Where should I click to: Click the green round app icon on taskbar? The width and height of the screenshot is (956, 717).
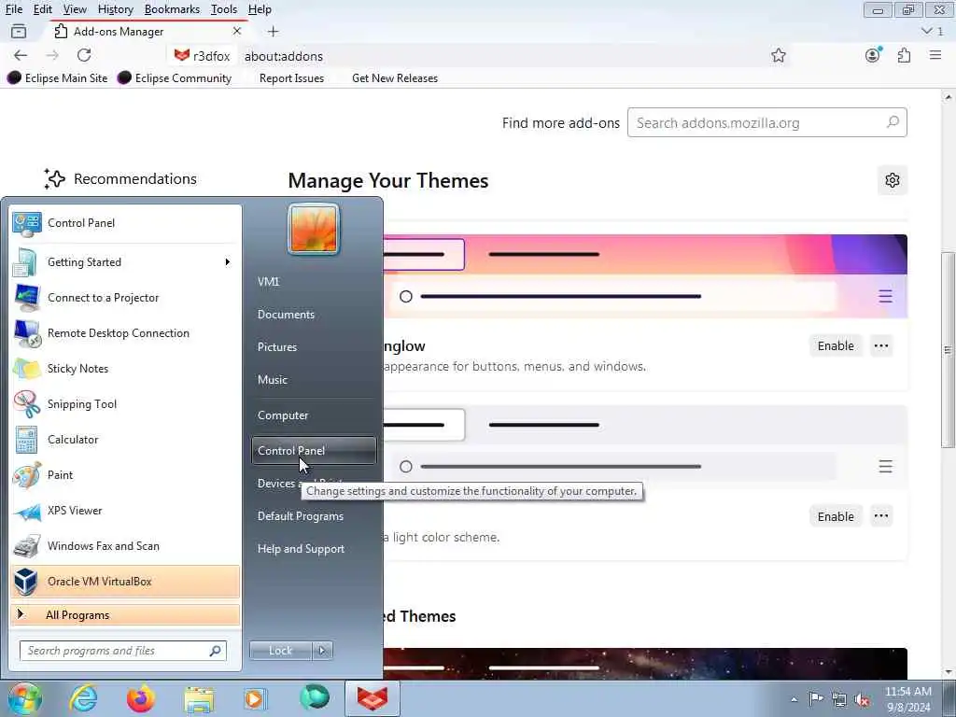(x=315, y=696)
